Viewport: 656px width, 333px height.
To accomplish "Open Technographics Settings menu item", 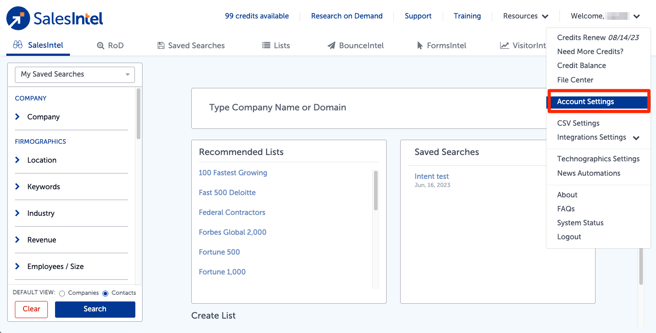I will pyautogui.click(x=598, y=159).
